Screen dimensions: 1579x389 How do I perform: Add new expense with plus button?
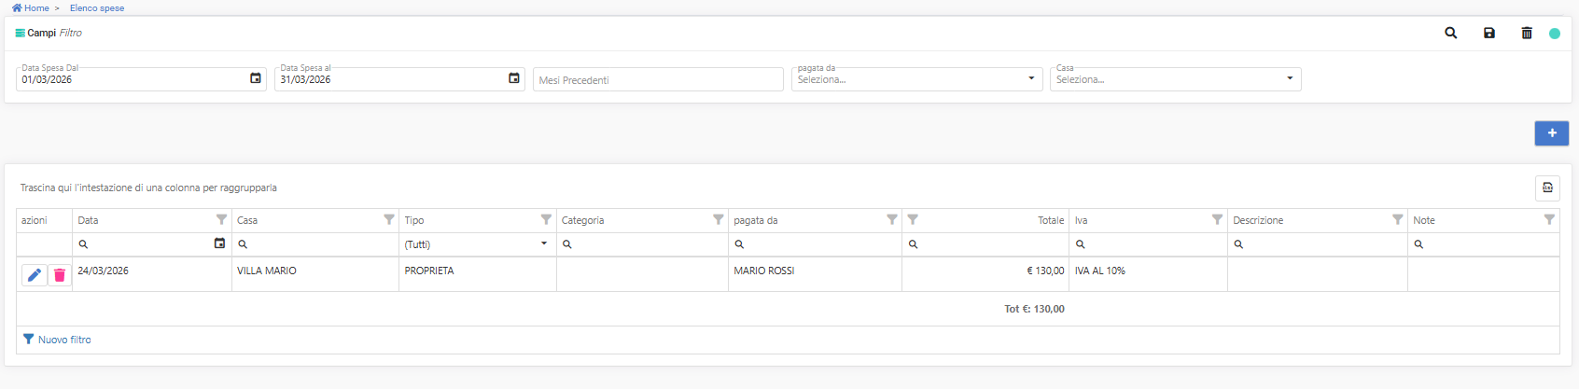(x=1551, y=133)
